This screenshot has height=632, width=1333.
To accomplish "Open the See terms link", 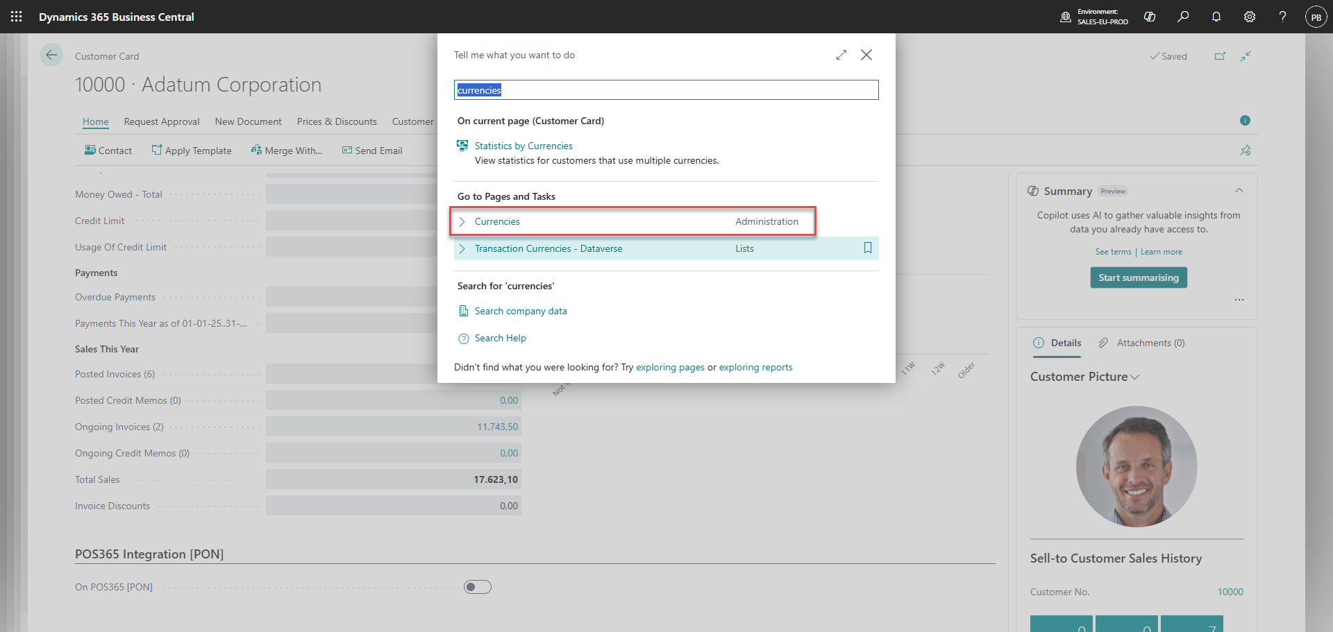I will coord(1114,252).
